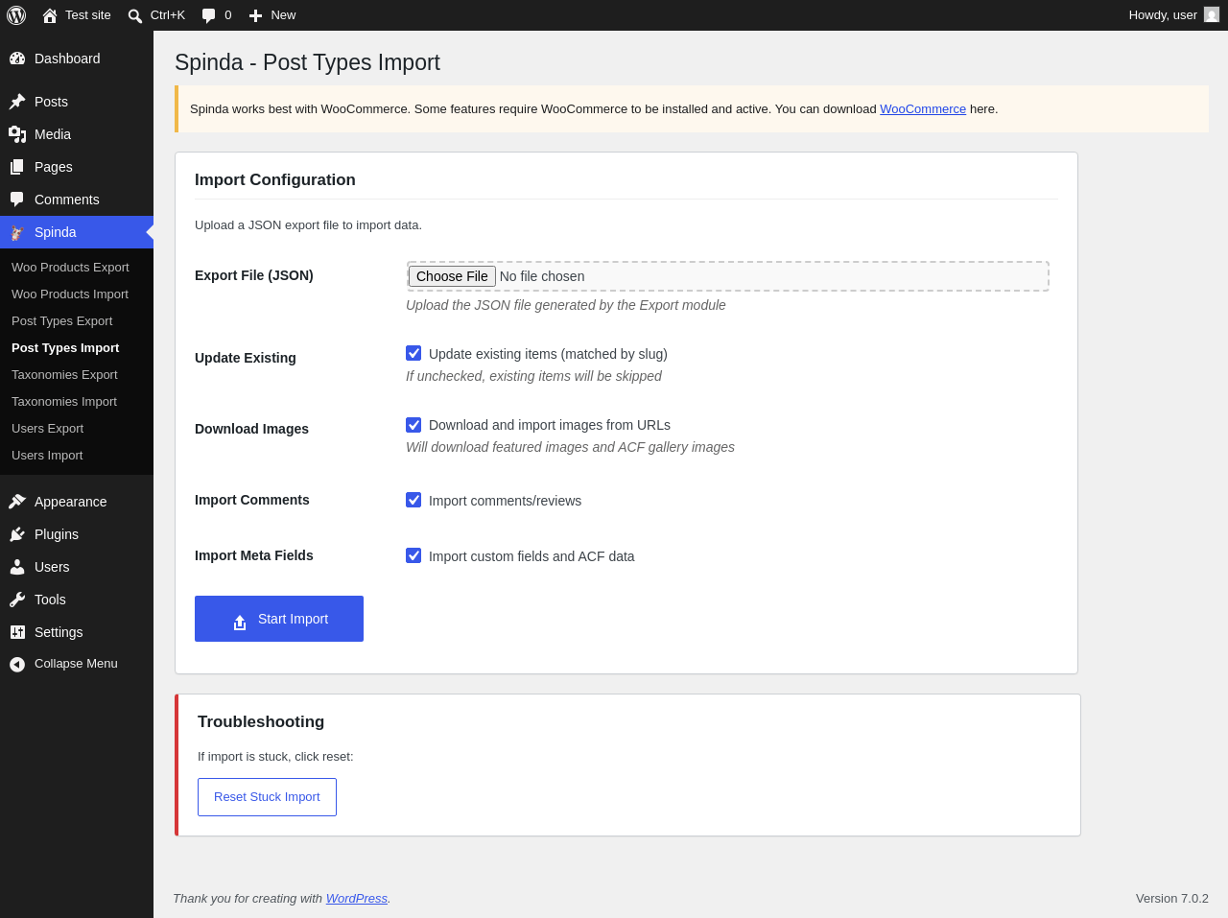Click the WordPress logo icon

coord(16,15)
